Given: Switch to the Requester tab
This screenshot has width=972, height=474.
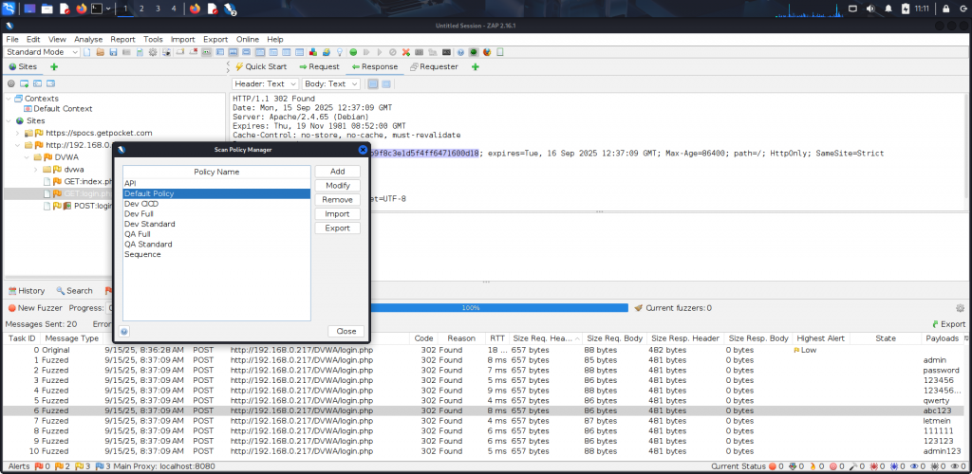Looking at the screenshot, I should (434, 66).
